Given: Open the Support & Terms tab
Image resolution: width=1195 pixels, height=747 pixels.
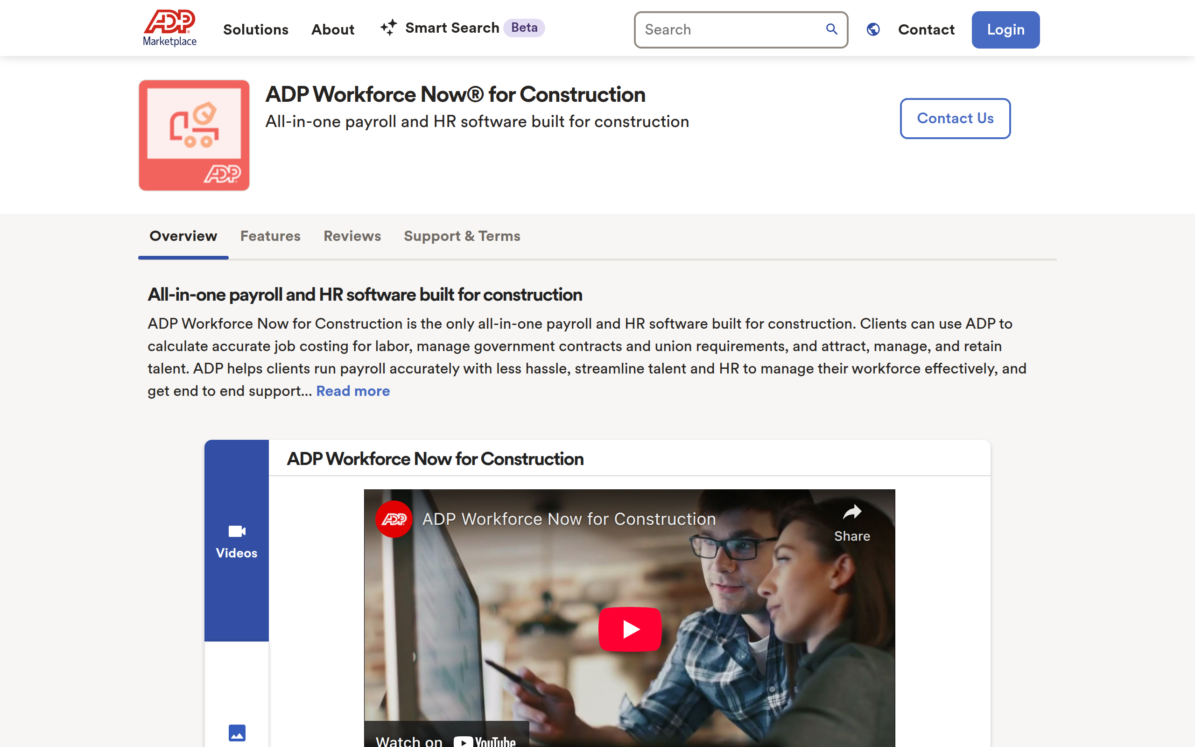Looking at the screenshot, I should point(462,236).
